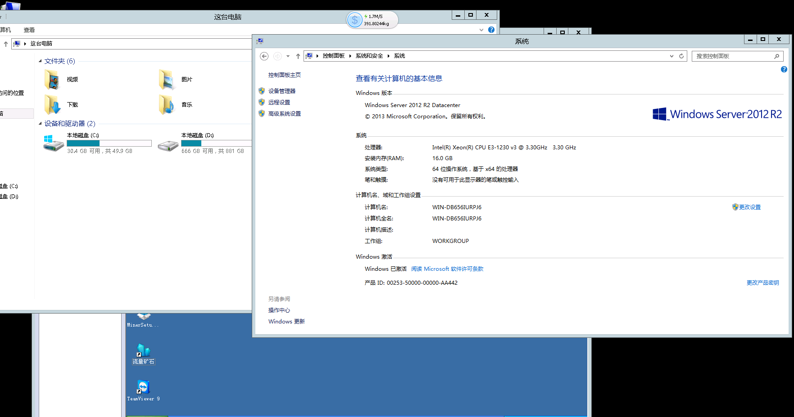Collapse the 设备和驱动器 (2) group
The image size is (794, 417).
click(40, 123)
